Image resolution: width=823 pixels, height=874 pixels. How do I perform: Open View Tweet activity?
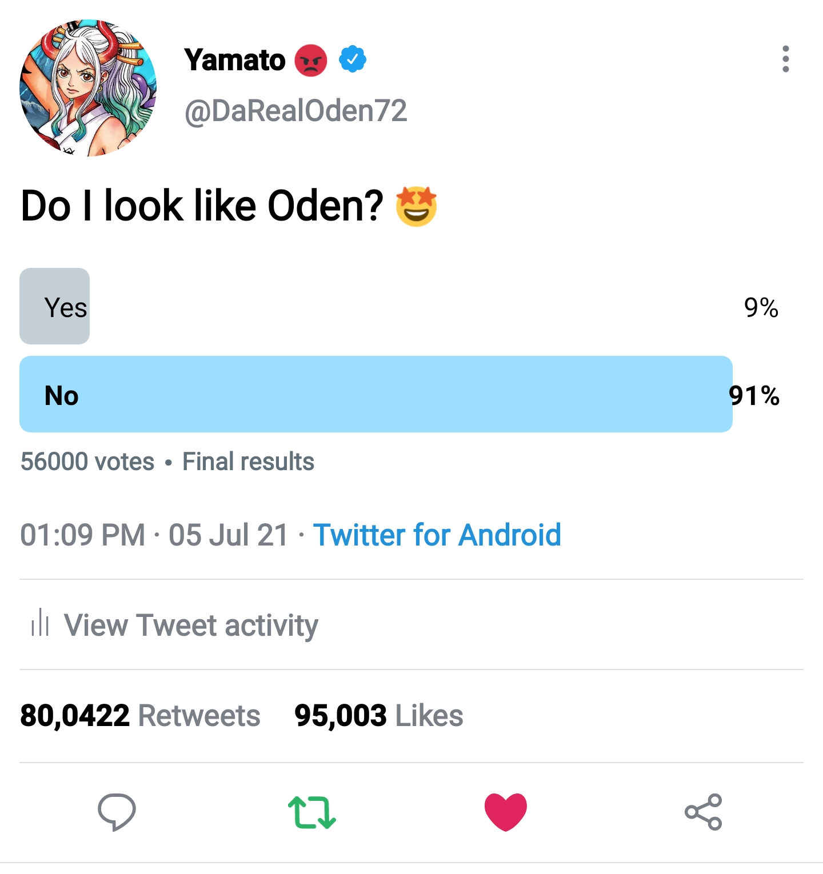[191, 625]
